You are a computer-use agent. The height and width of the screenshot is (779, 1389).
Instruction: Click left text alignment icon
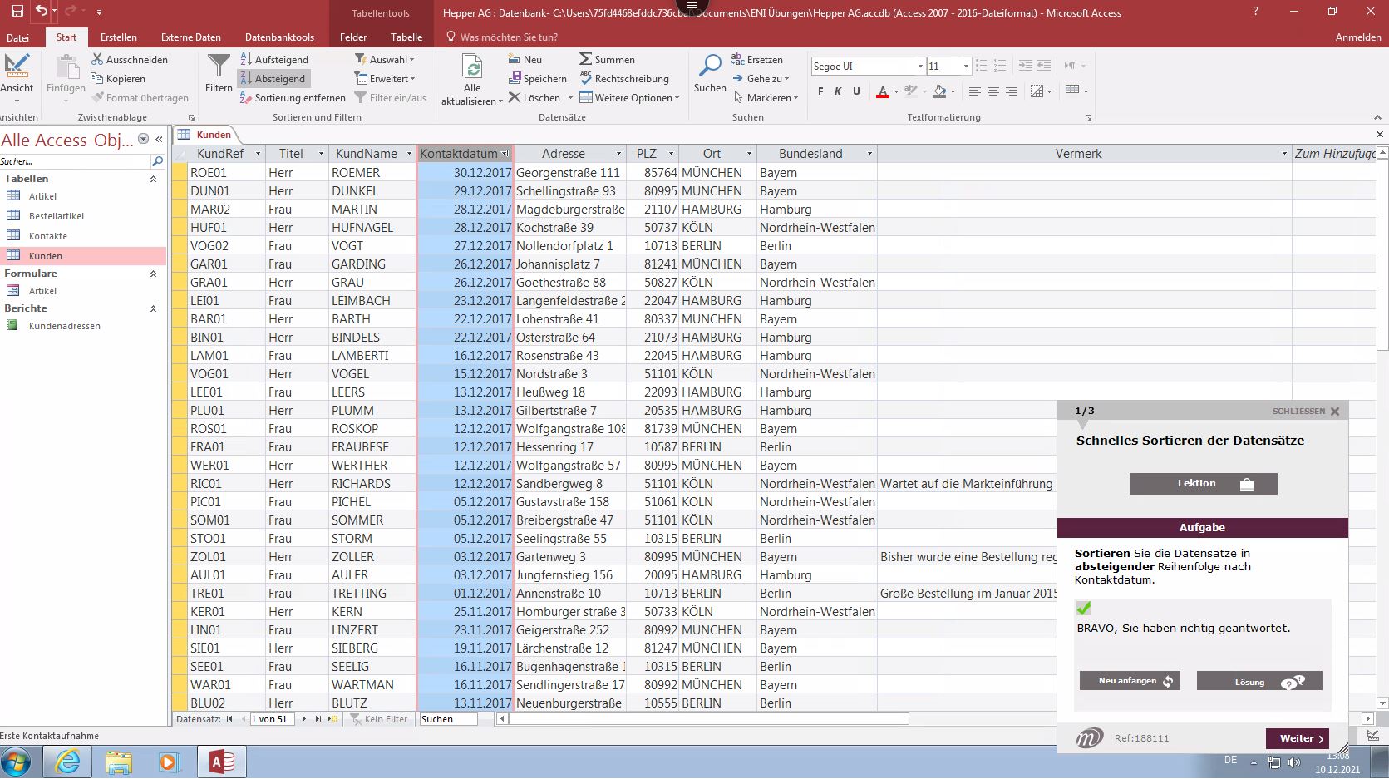pos(974,91)
